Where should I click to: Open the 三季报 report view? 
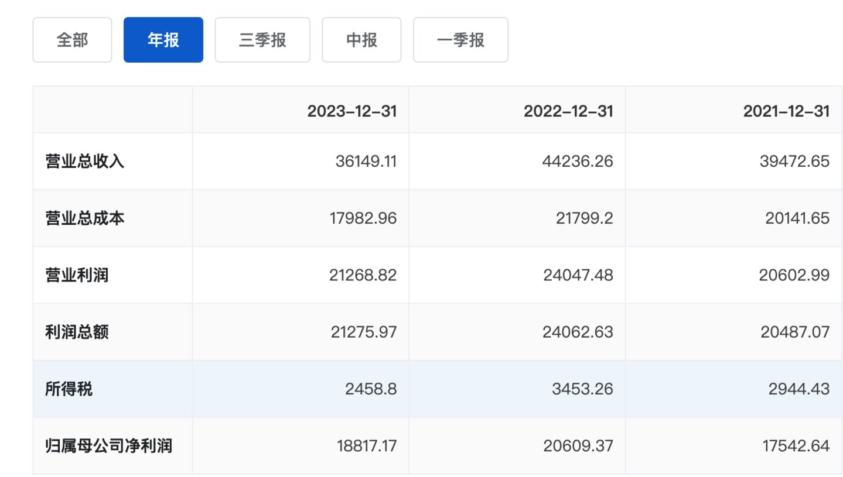pos(262,39)
